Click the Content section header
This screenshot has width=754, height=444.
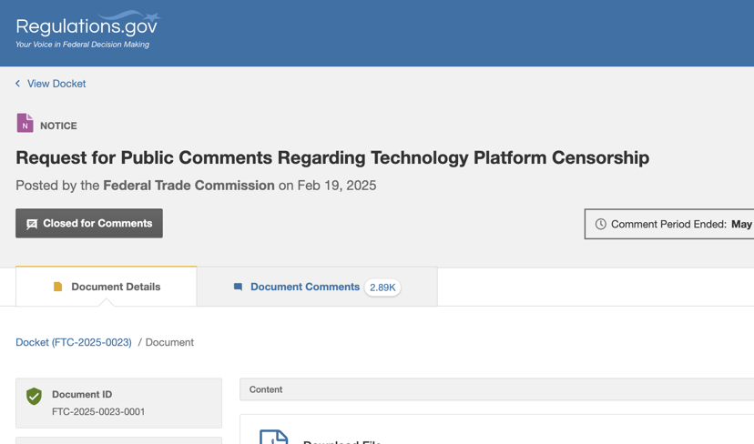pos(266,389)
